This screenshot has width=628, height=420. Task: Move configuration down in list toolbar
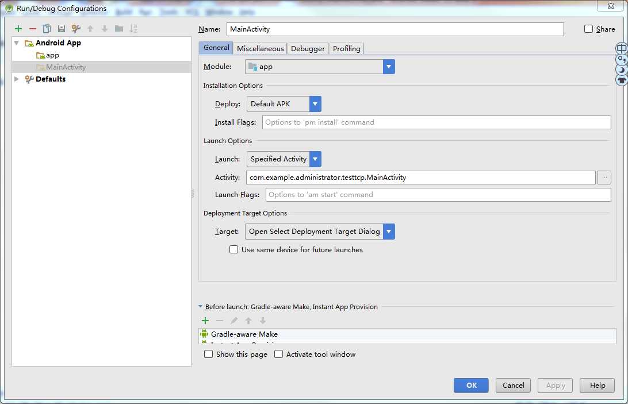pyautogui.click(x=105, y=29)
